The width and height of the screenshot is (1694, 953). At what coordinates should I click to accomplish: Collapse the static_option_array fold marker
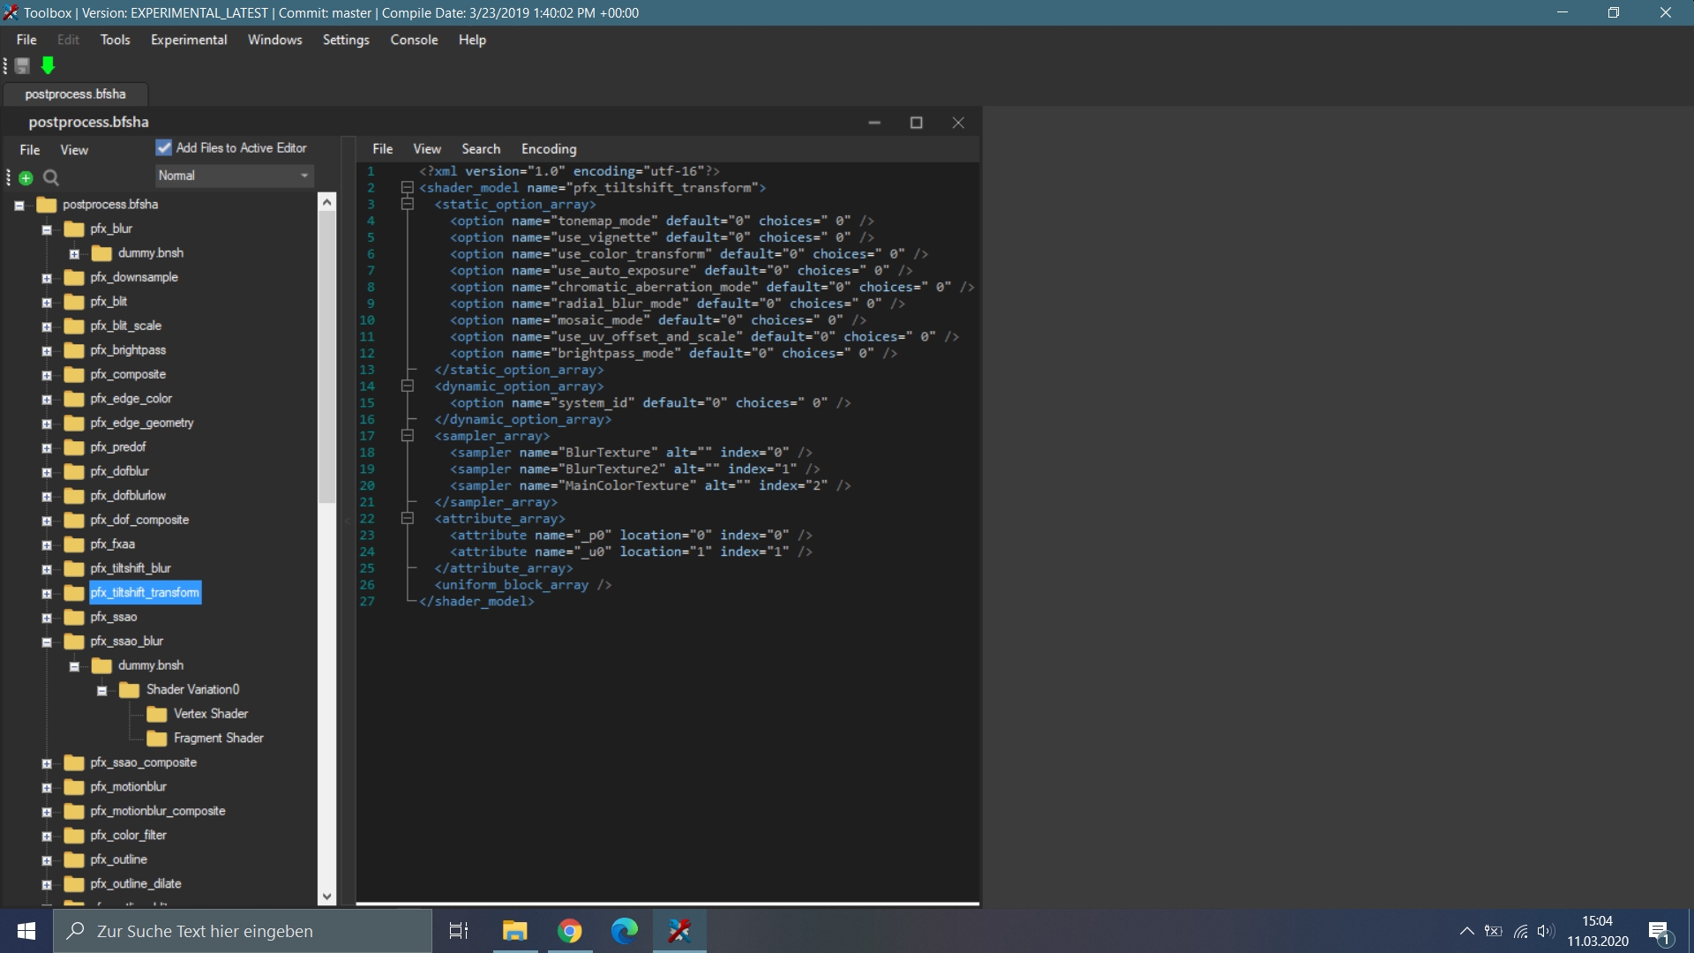pos(408,205)
